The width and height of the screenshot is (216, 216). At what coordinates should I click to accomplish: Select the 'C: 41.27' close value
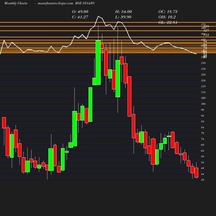click(80, 17)
